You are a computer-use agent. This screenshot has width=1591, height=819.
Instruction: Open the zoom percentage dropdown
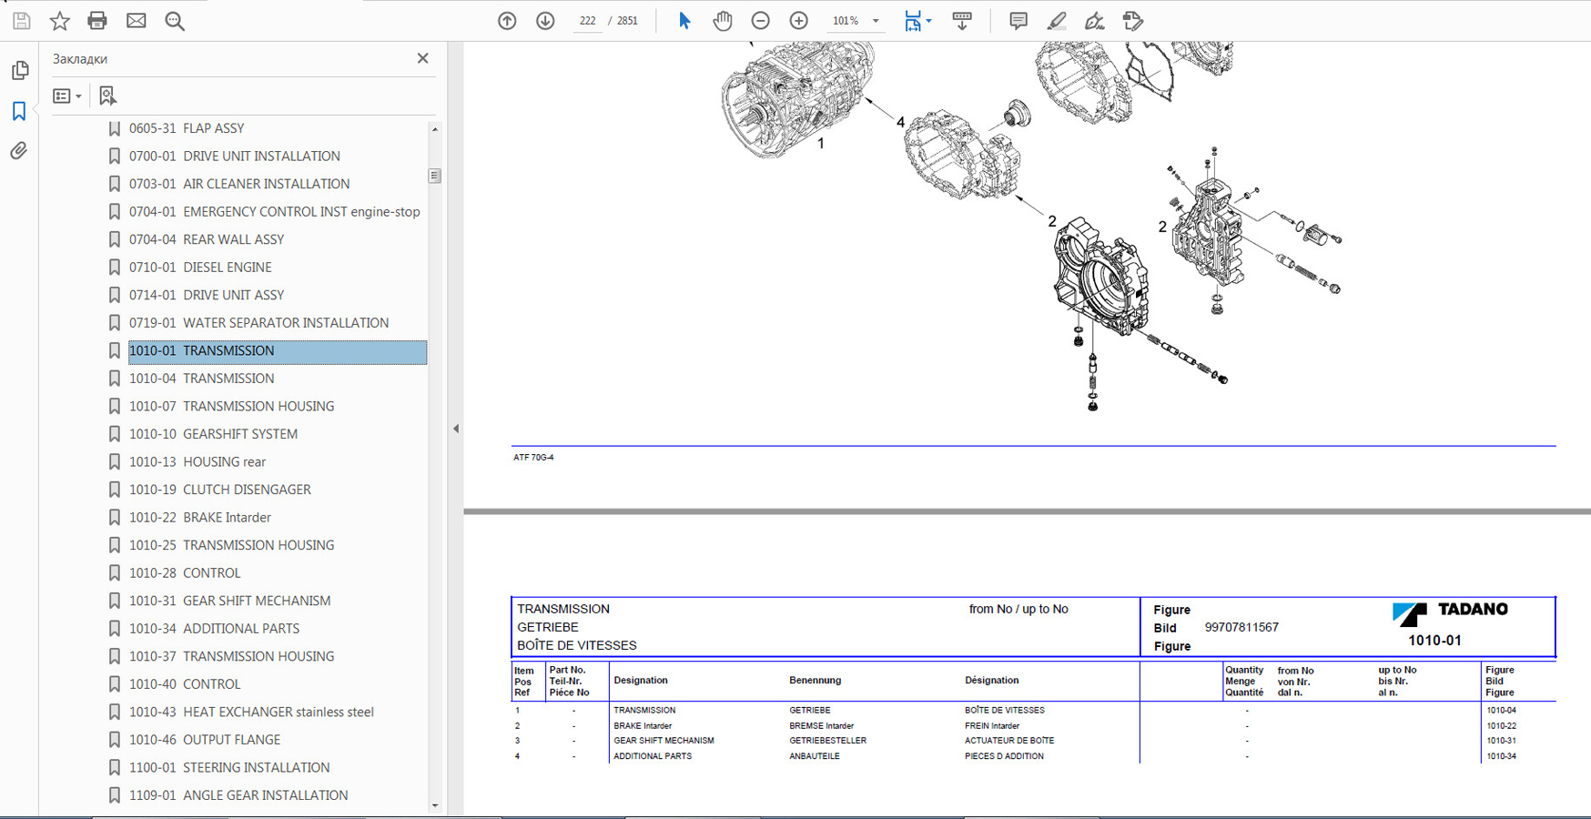pos(876,21)
